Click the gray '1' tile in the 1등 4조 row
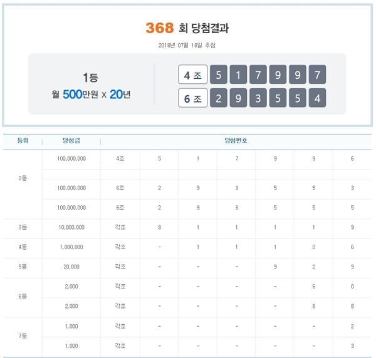376x358 pixels. pyautogui.click(x=238, y=74)
